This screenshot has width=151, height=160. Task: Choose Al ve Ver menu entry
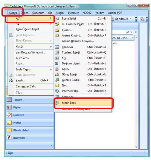pos(30,58)
